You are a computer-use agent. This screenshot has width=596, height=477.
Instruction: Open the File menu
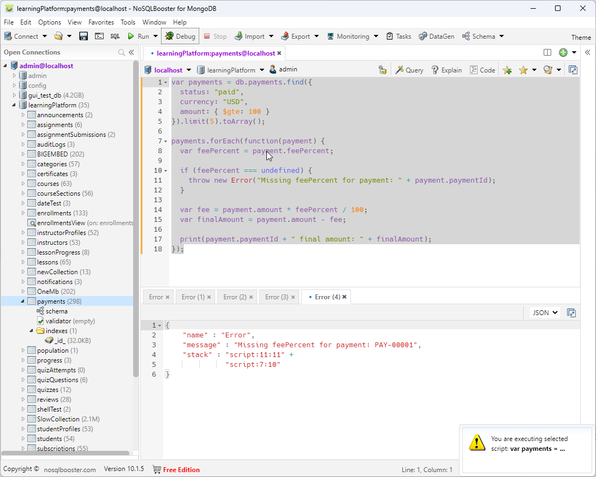9,22
